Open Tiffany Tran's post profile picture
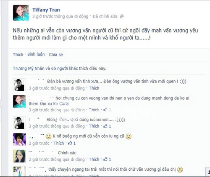The height and width of the screenshot is (177, 210). click(21, 13)
